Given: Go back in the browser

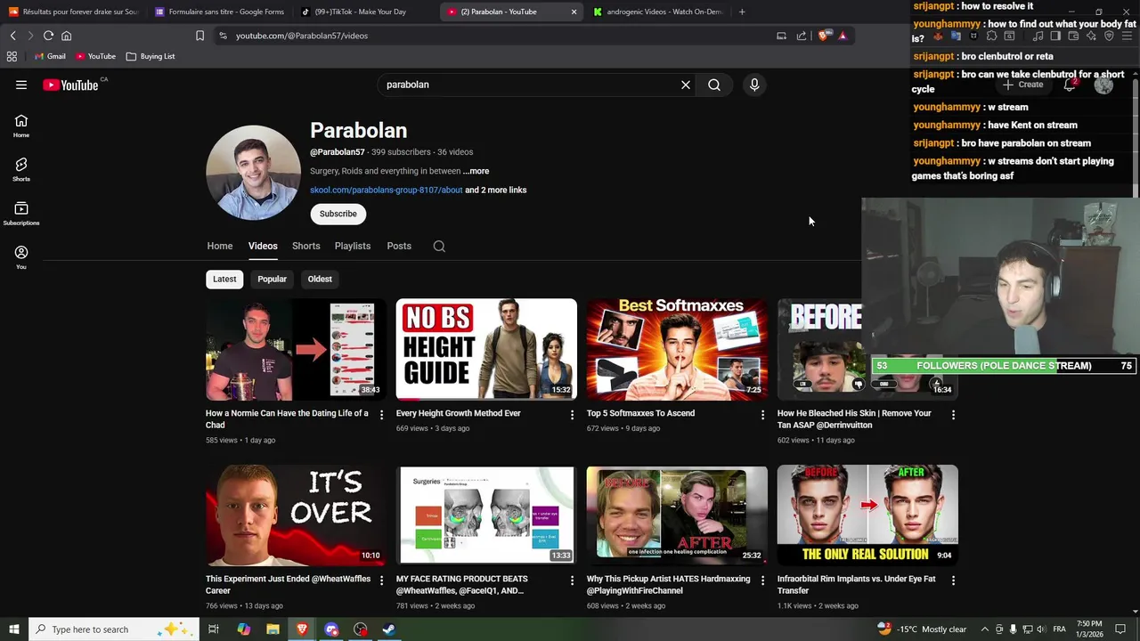Looking at the screenshot, I should coord(12,36).
